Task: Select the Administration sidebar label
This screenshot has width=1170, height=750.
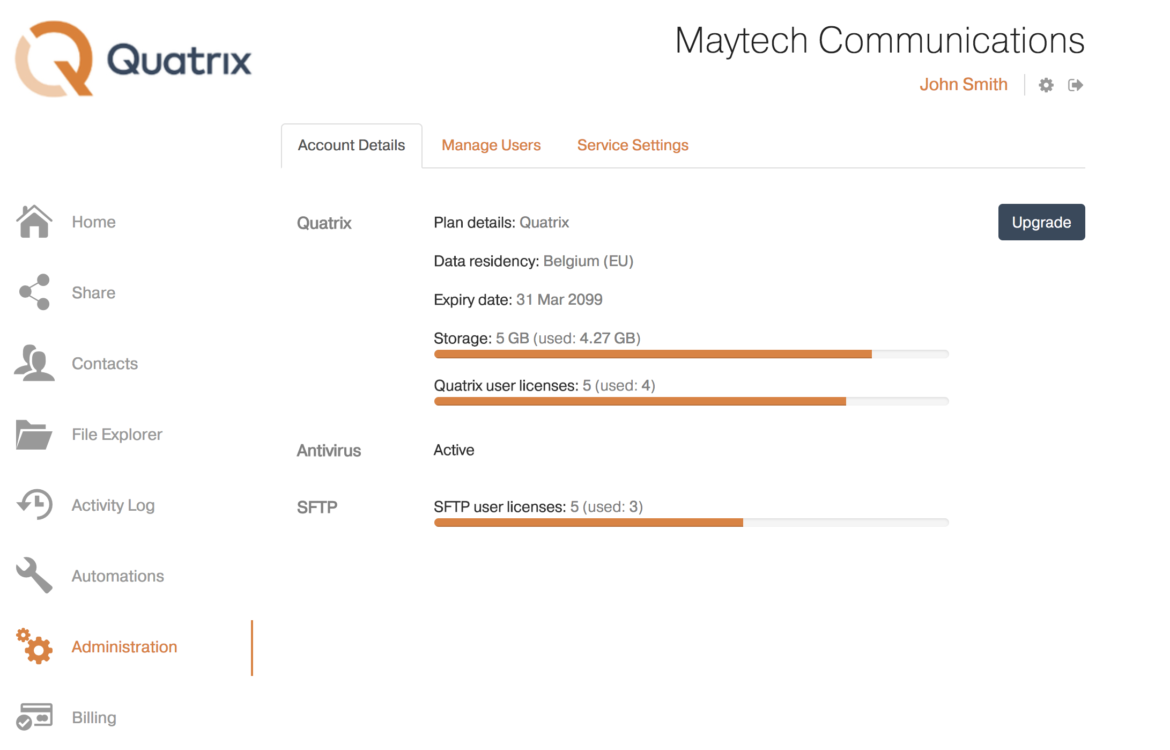Action: [124, 647]
